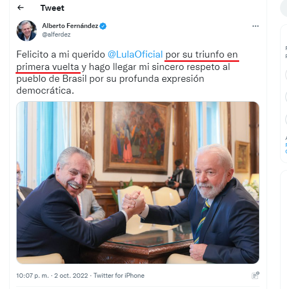Screen dimensions: 287x289
Task: Click the framed painting in the photo
Action: 137,138
